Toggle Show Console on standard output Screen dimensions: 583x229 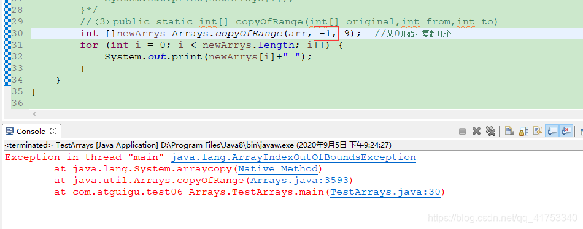[x=552, y=131]
